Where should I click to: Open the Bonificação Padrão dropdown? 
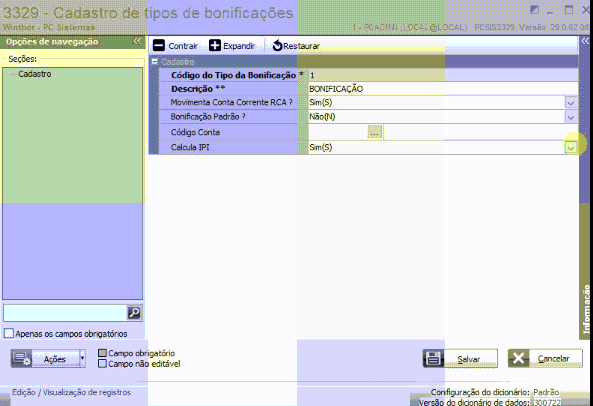tap(571, 117)
